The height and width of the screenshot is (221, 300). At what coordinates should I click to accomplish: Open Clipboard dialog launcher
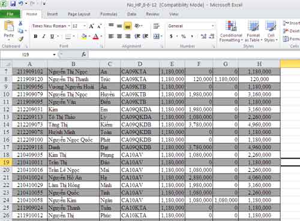coord(26,46)
